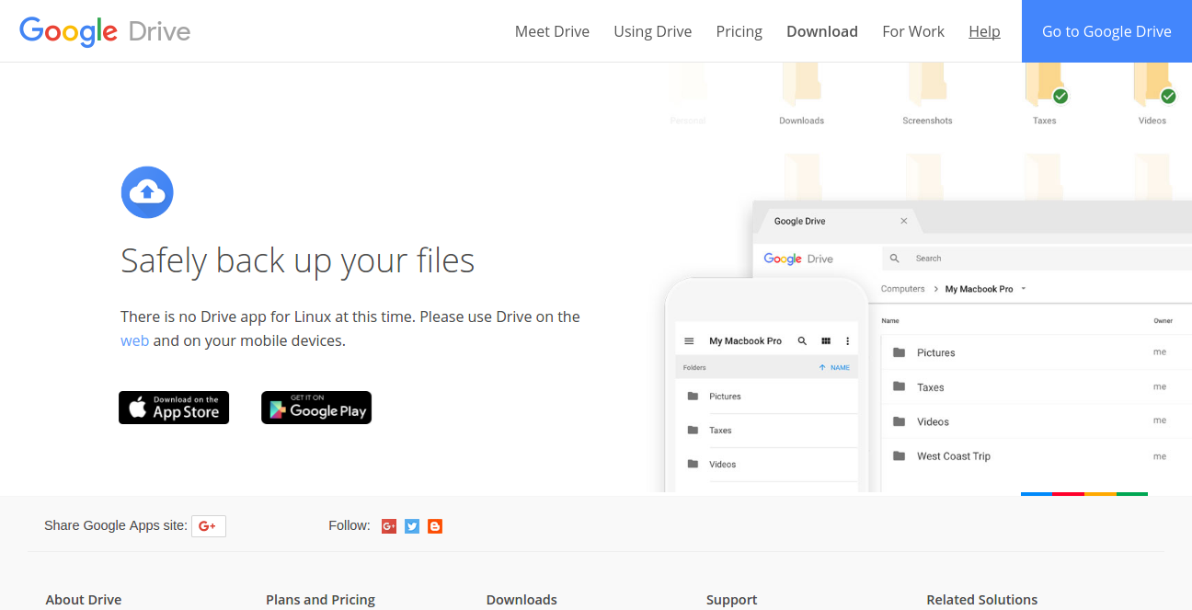Share site via the Google+ share button
This screenshot has height=610, width=1192.
[x=209, y=526]
